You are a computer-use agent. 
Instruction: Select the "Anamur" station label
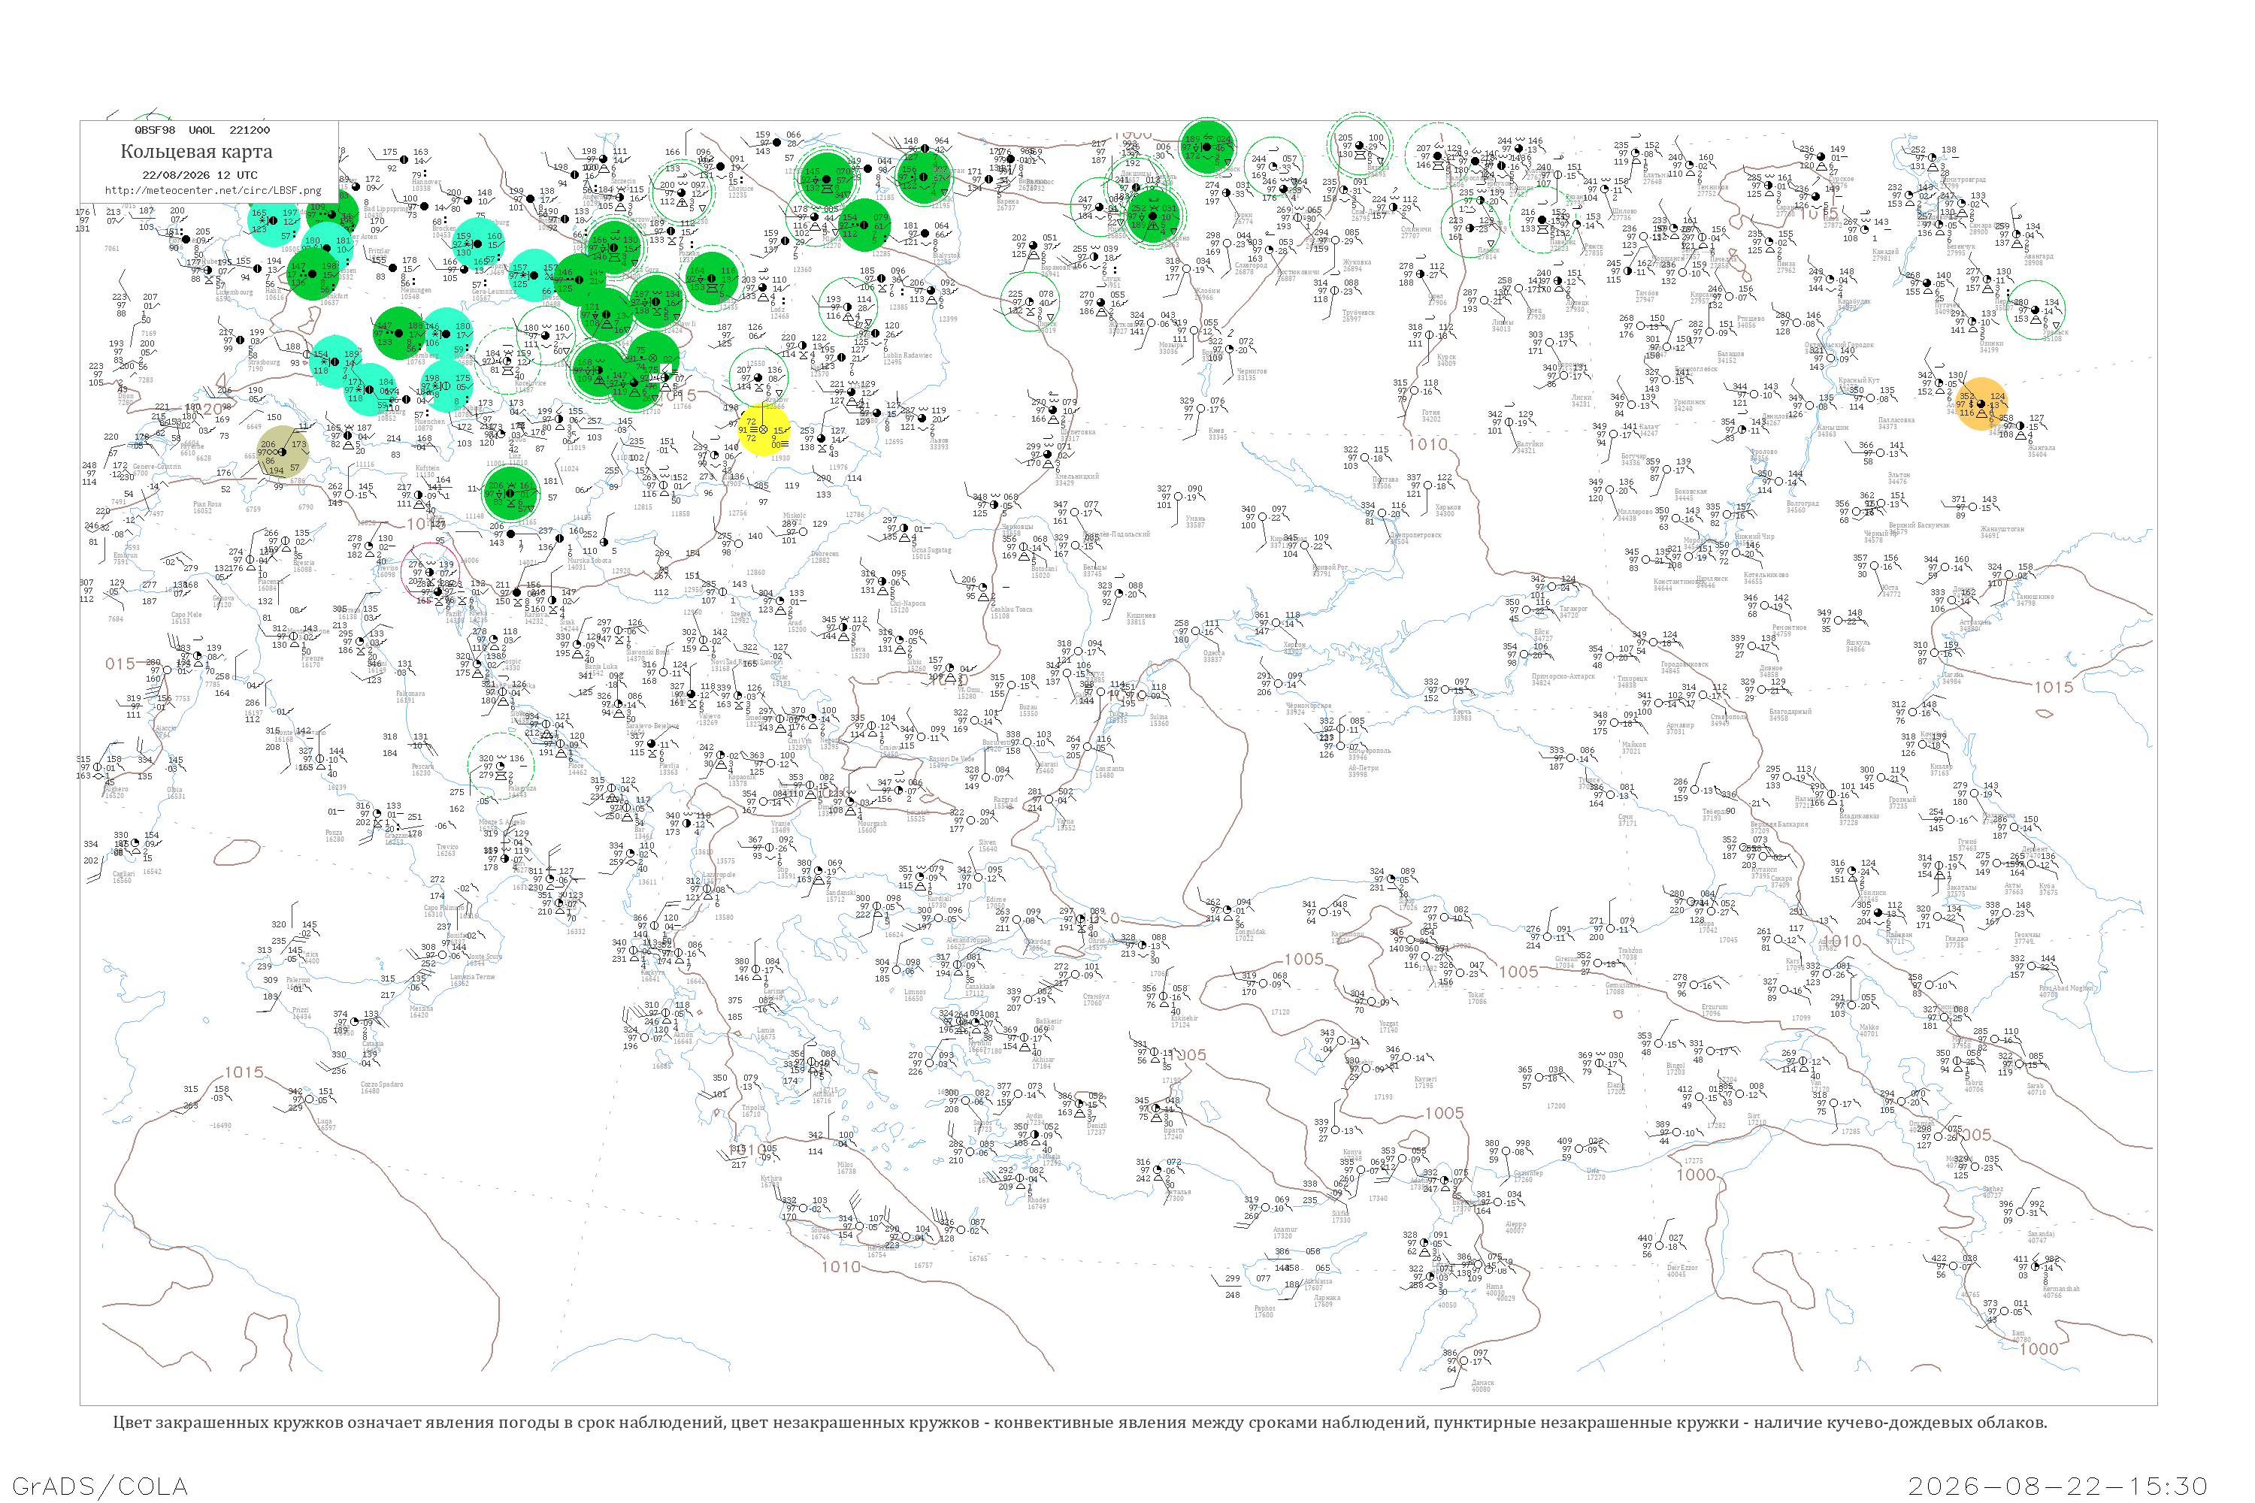(x=1285, y=1229)
